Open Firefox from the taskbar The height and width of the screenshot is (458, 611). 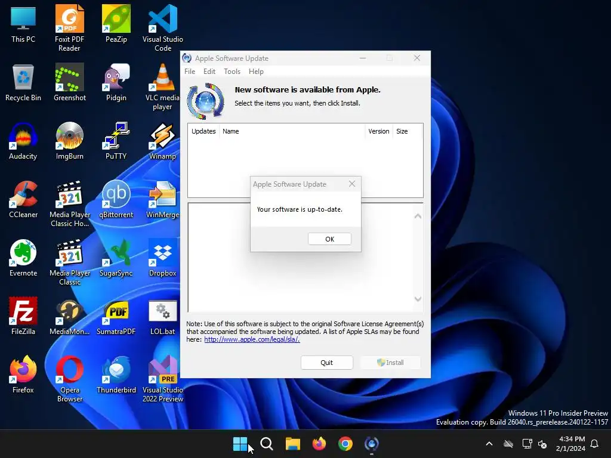(x=319, y=444)
